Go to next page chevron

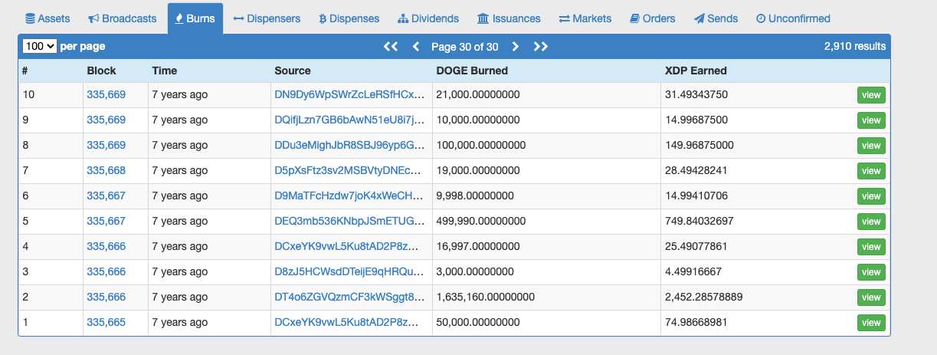coord(516,47)
